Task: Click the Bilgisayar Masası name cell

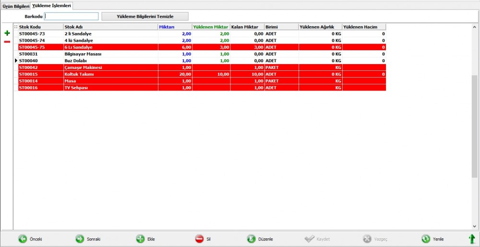Action: [111, 54]
